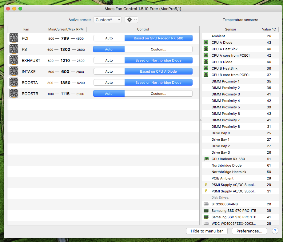The height and width of the screenshot is (242, 283).
Task: Select the DIMM Proximity 8 row
Action: click(240, 127)
